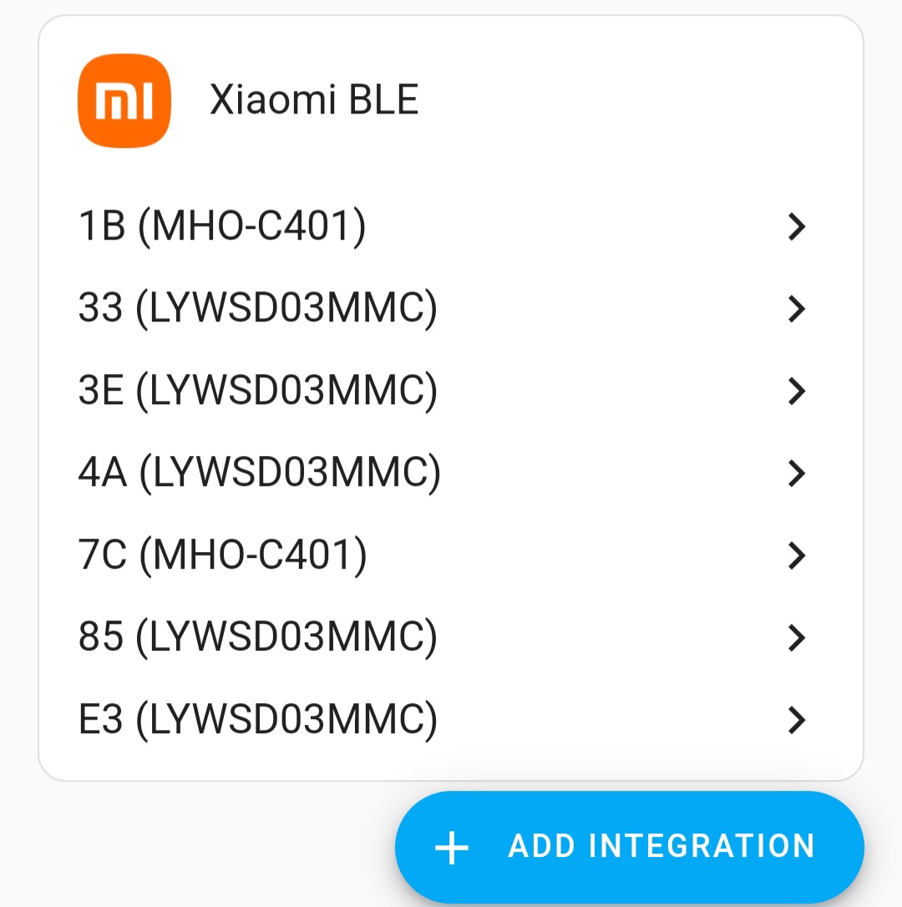Click chevron beside 33 (LYWSD03MMC)
This screenshot has width=902, height=907.
pyautogui.click(x=797, y=308)
